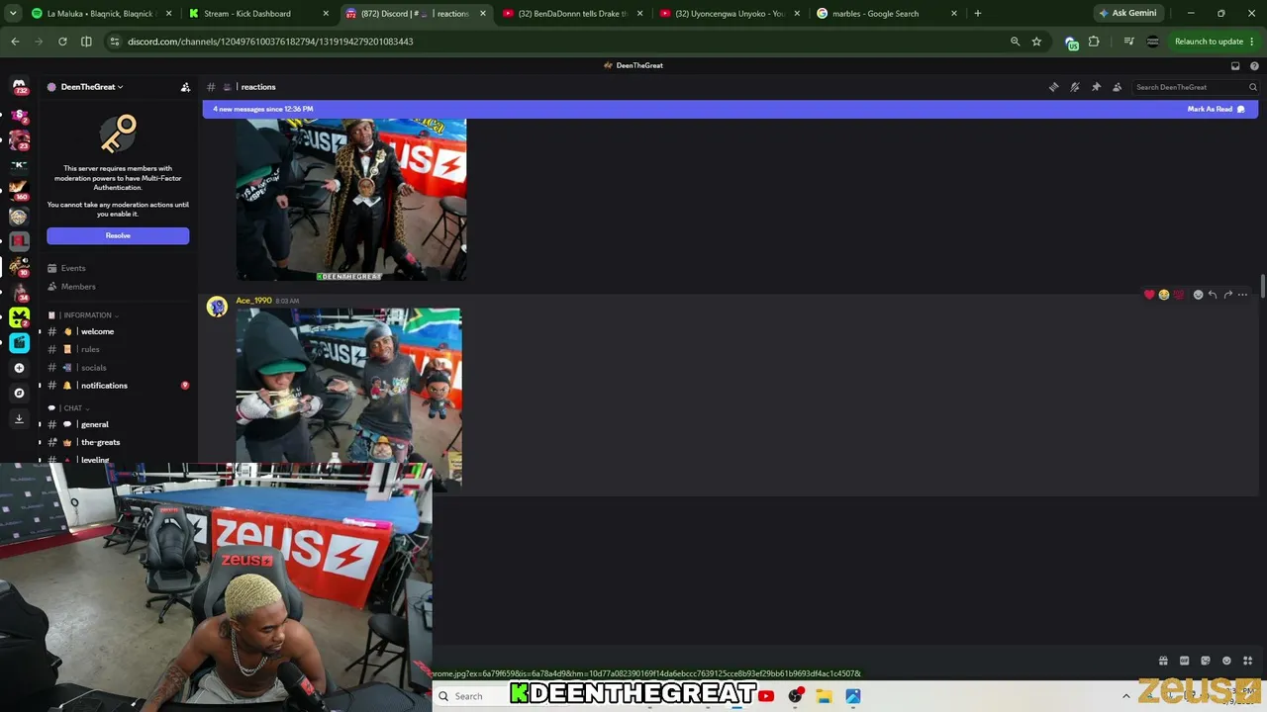The height and width of the screenshot is (712, 1267).
Task: Open a new browser tab
Action: 978,14
